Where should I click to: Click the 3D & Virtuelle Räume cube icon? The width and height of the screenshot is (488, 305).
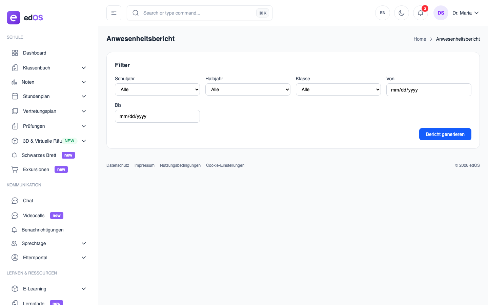[x=15, y=141]
